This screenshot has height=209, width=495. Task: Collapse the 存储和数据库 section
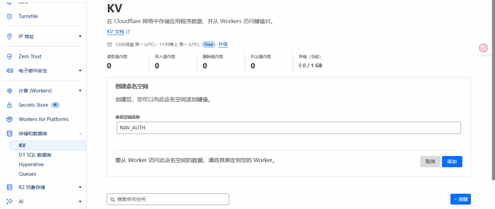[80, 134]
